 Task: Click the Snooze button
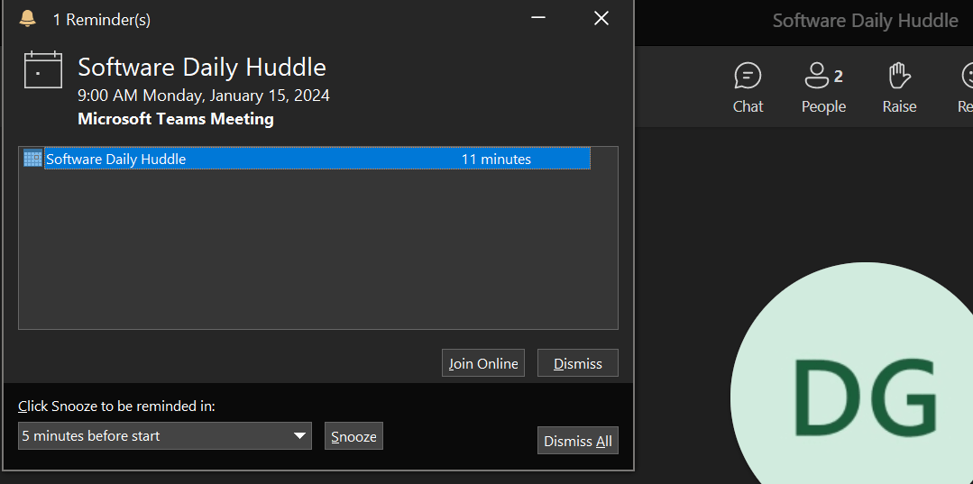353,436
